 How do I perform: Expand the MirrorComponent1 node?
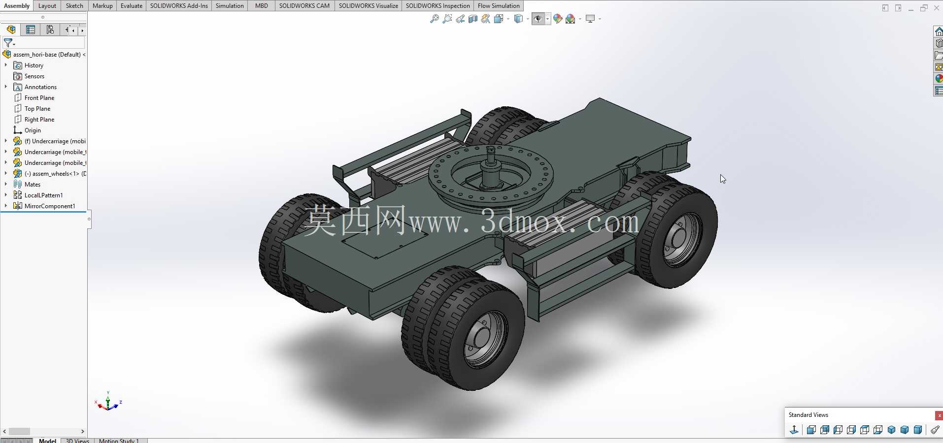tap(6, 206)
